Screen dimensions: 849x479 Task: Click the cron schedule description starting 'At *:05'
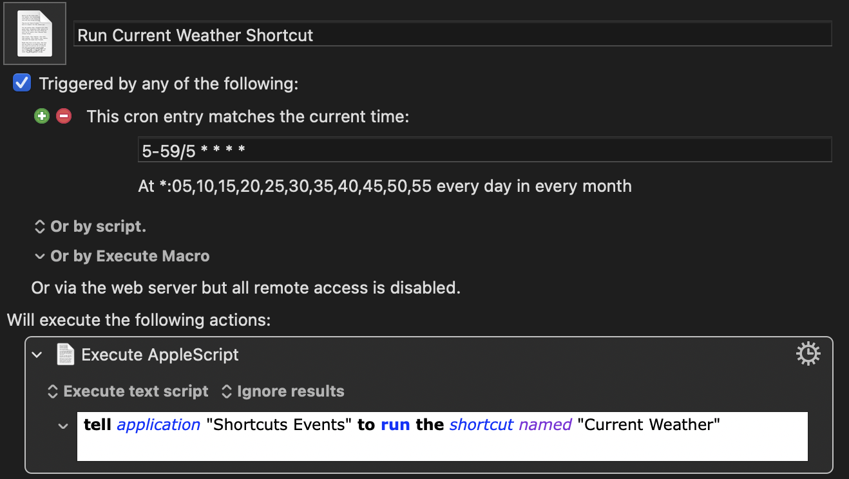[385, 187]
